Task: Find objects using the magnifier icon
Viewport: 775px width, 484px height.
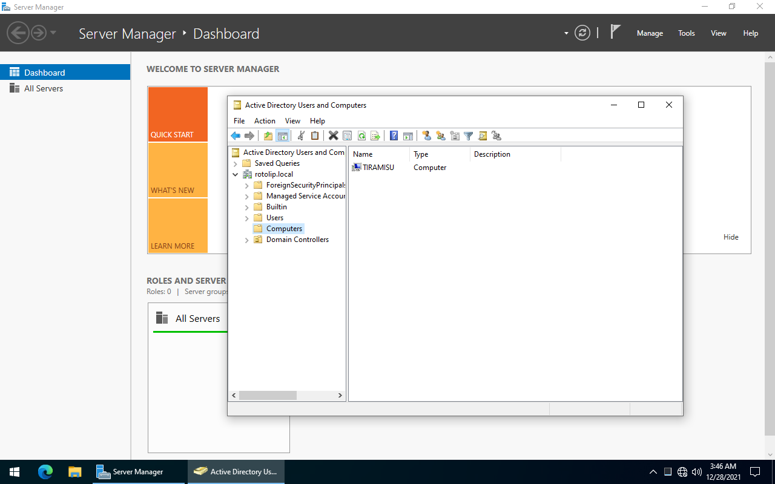Action: [483, 136]
